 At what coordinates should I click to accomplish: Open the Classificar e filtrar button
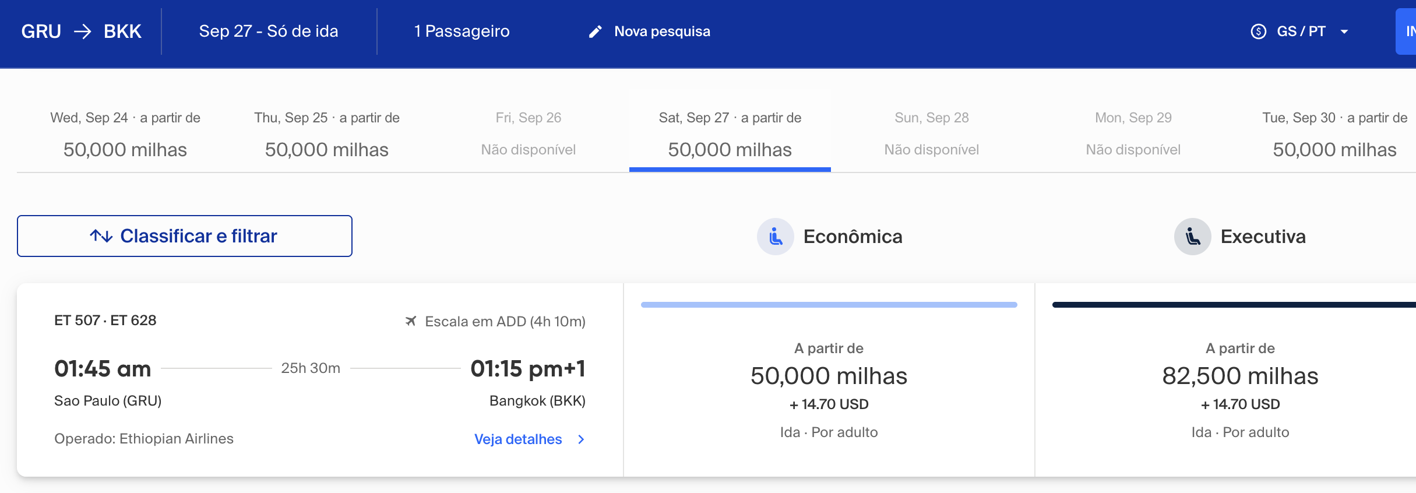pyautogui.click(x=185, y=236)
